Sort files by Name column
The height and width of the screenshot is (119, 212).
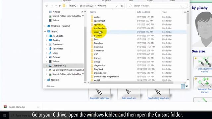coord(93,12)
